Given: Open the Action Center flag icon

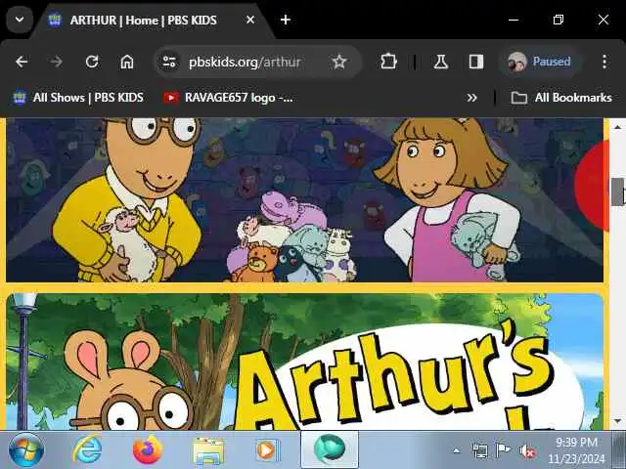Looking at the screenshot, I should (x=503, y=450).
